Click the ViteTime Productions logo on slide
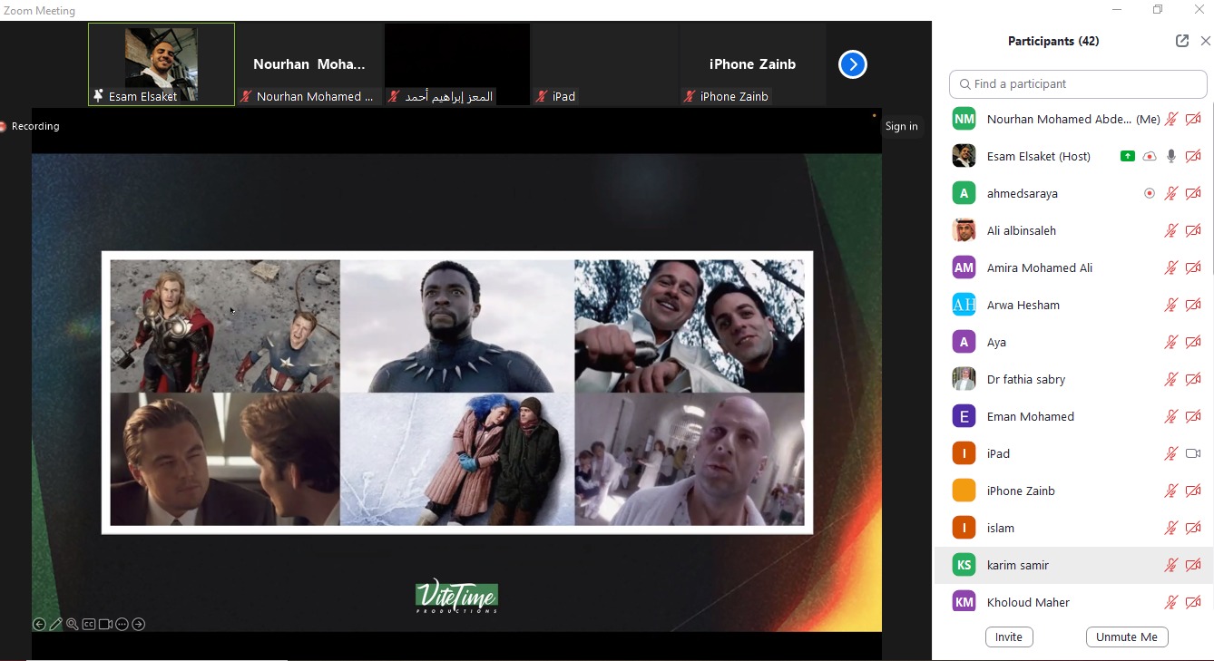The width and height of the screenshot is (1214, 661). point(456,597)
